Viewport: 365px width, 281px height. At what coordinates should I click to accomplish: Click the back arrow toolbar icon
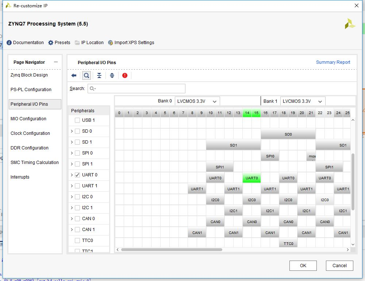click(x=74, y=75)
